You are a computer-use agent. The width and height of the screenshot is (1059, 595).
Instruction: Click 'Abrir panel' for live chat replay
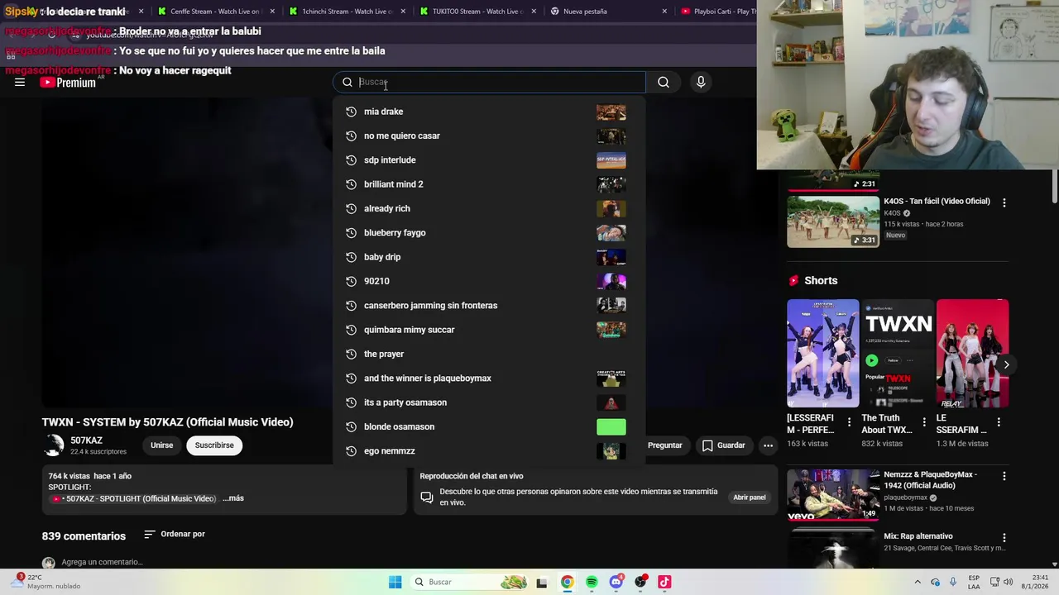750,497
